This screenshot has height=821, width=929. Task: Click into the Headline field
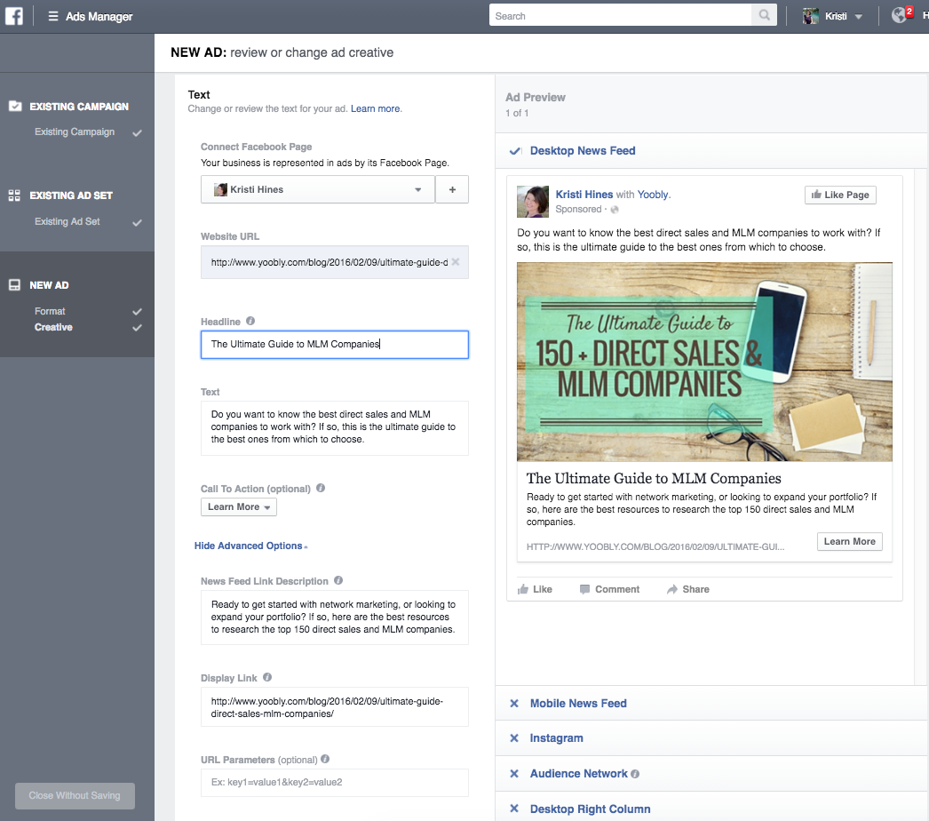(334, 345)
